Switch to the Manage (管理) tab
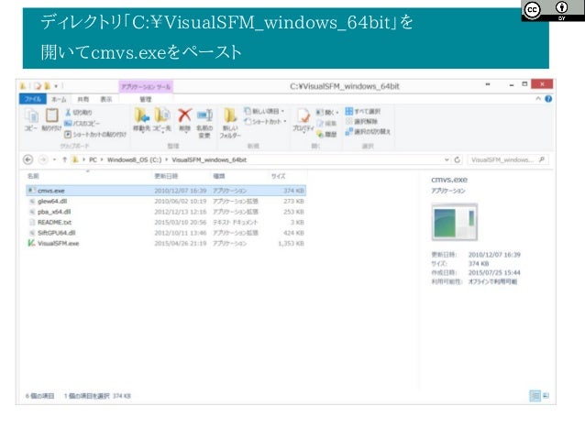 (x=146, y=99)
